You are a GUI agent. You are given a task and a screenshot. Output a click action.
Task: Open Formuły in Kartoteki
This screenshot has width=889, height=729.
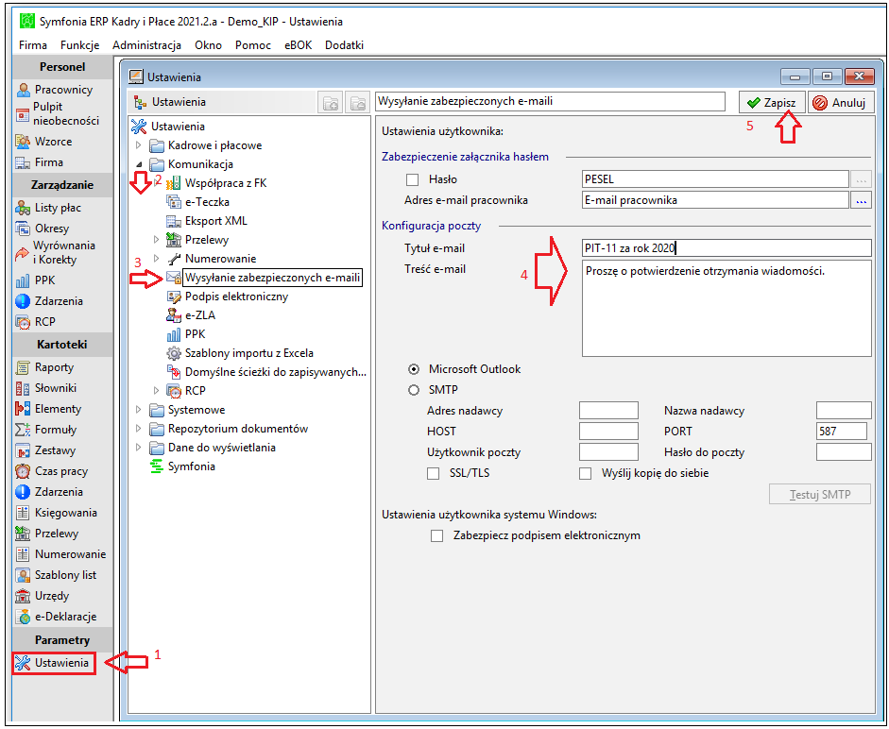(46, 430)
